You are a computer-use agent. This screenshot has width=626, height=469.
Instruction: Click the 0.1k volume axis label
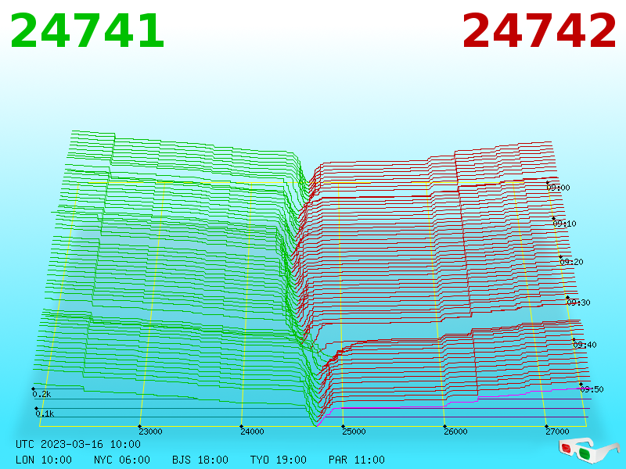pyautogui.click(x=45, y=414)
